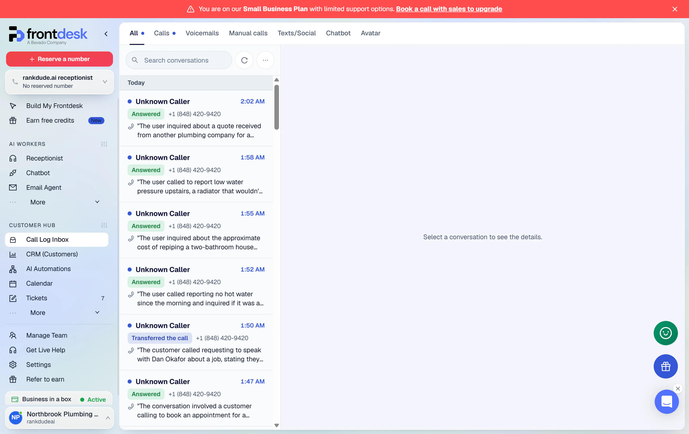This screenshot has width=689, height=434.
Task: Open Call Log Inbox
Action: pyautogui.click(x=57, y=240)
